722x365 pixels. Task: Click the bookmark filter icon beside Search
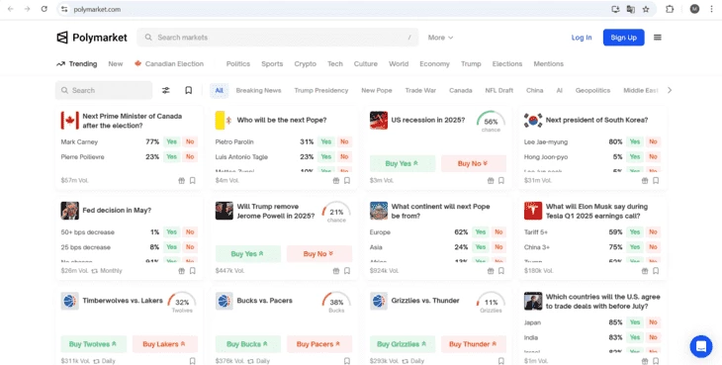pos(188,90)
